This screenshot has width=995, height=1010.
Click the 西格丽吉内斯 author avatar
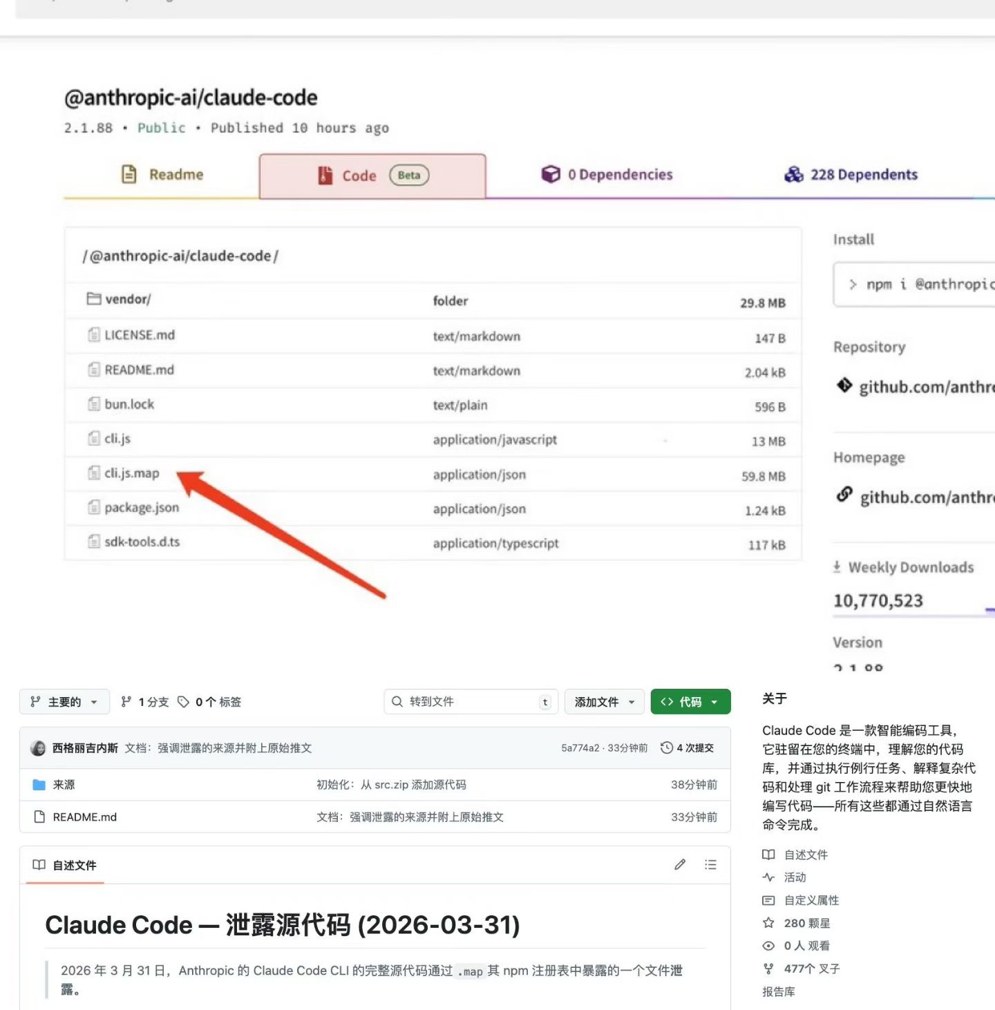point(39,748)
